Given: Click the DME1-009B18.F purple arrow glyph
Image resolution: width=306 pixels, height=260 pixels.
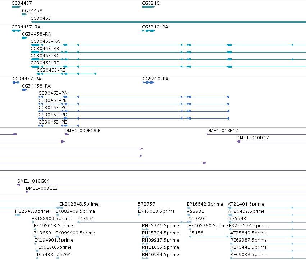Looking at the screenshot, I should point(67,134).
